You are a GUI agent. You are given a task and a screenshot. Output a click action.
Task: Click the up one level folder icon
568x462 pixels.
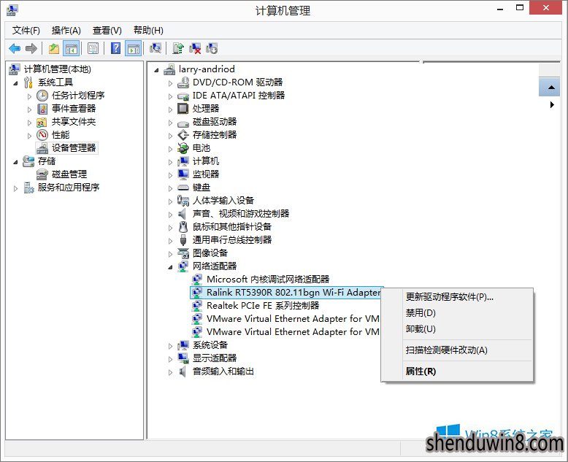tap(54, 48)
